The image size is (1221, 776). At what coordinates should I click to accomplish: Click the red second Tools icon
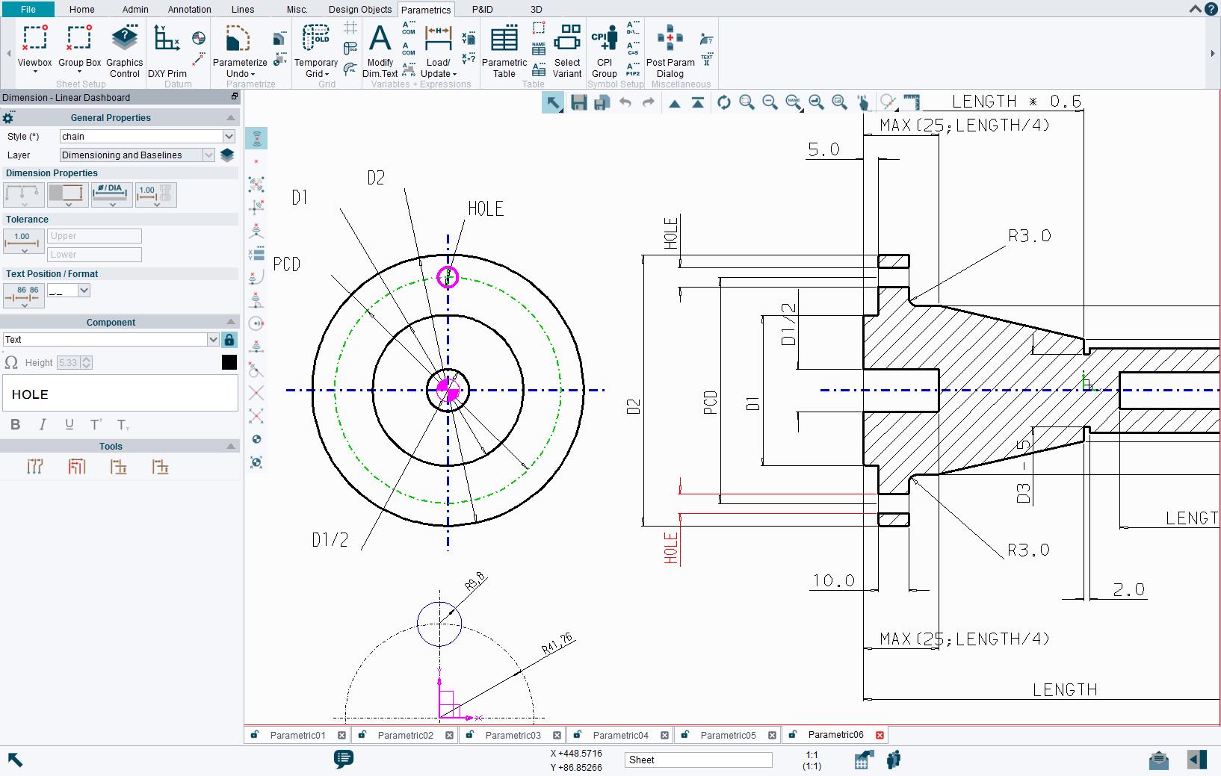[77, 467]
